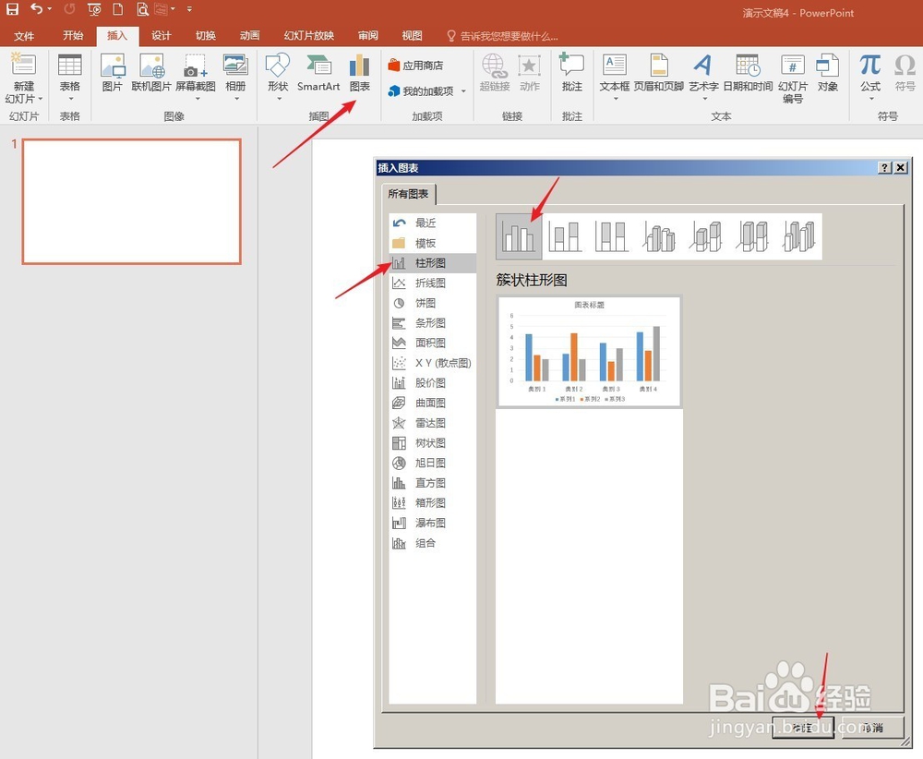The image size is (923, 759).
Task: Open Customize Quick Access Toolbar dropdown
Action: [189, 9]
